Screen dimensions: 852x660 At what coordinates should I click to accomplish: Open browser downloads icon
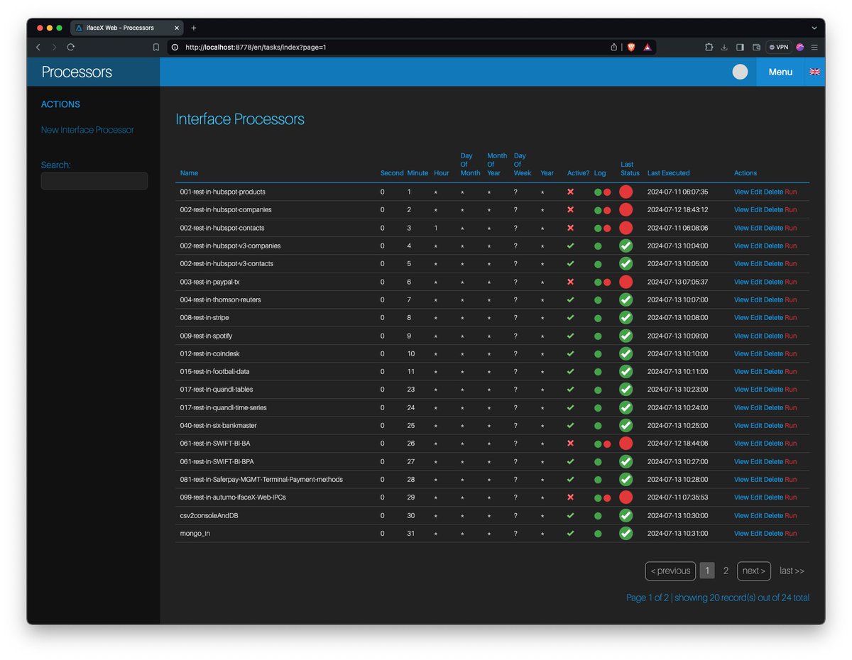pos(724,47)
